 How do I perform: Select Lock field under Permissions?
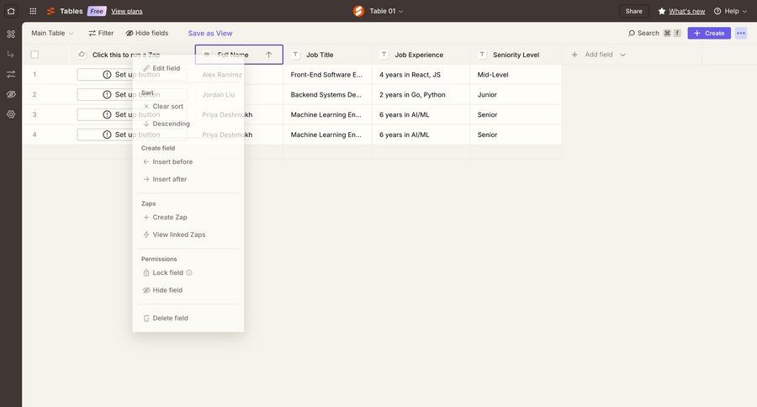pos(188,272)
